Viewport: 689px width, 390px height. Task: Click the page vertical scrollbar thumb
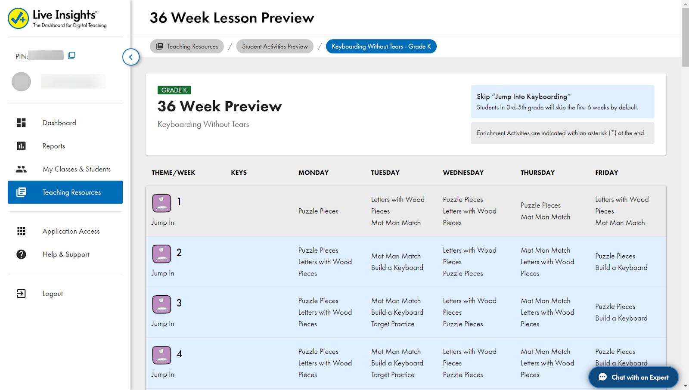coord(686,37)
